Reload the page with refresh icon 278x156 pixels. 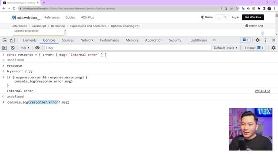click(x=14, y=9)
